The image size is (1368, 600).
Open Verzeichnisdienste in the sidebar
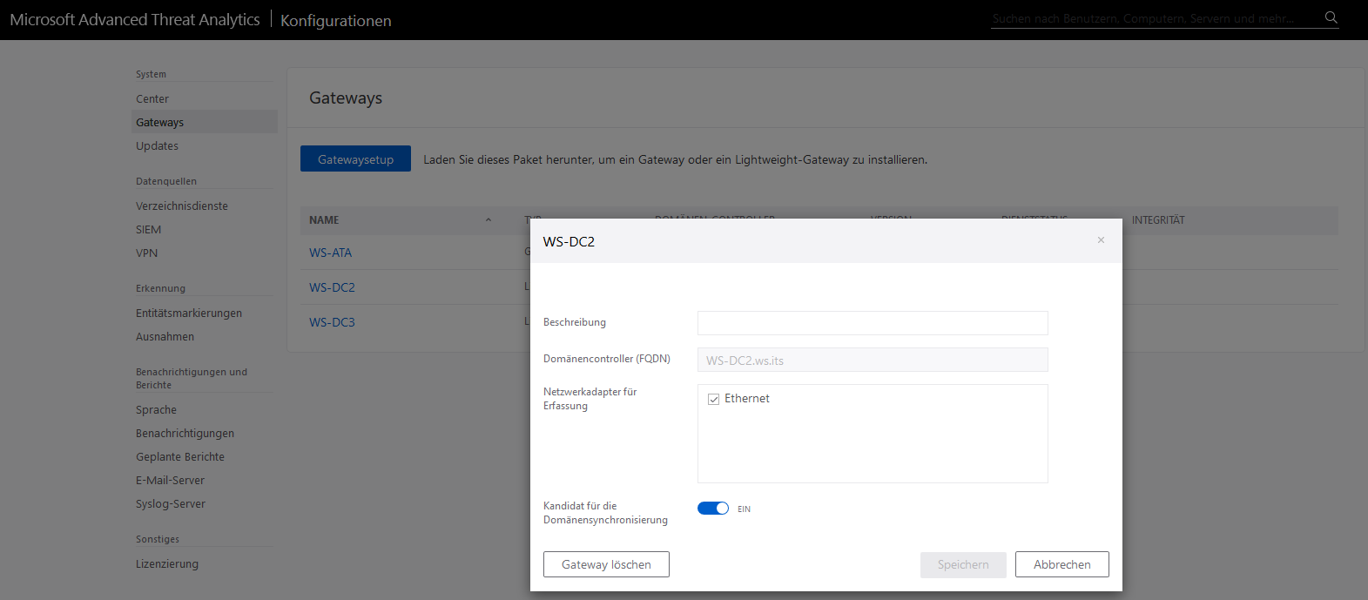pyautogui.click(x=182, y=206)
